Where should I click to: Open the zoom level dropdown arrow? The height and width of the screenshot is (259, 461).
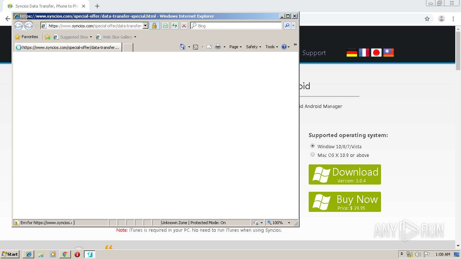tap(289, 223)
